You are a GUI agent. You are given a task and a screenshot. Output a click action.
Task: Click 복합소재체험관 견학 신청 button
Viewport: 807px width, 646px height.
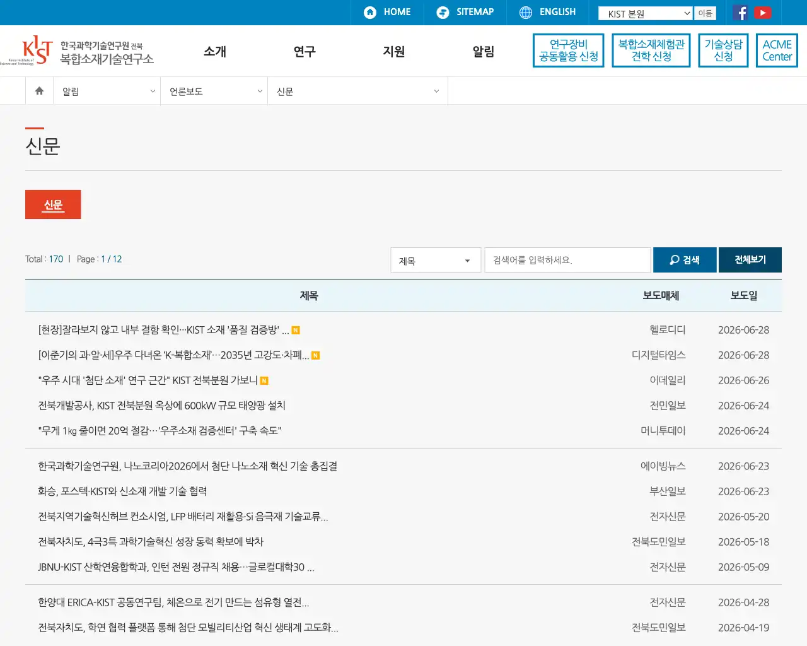(x=651, y=50)
